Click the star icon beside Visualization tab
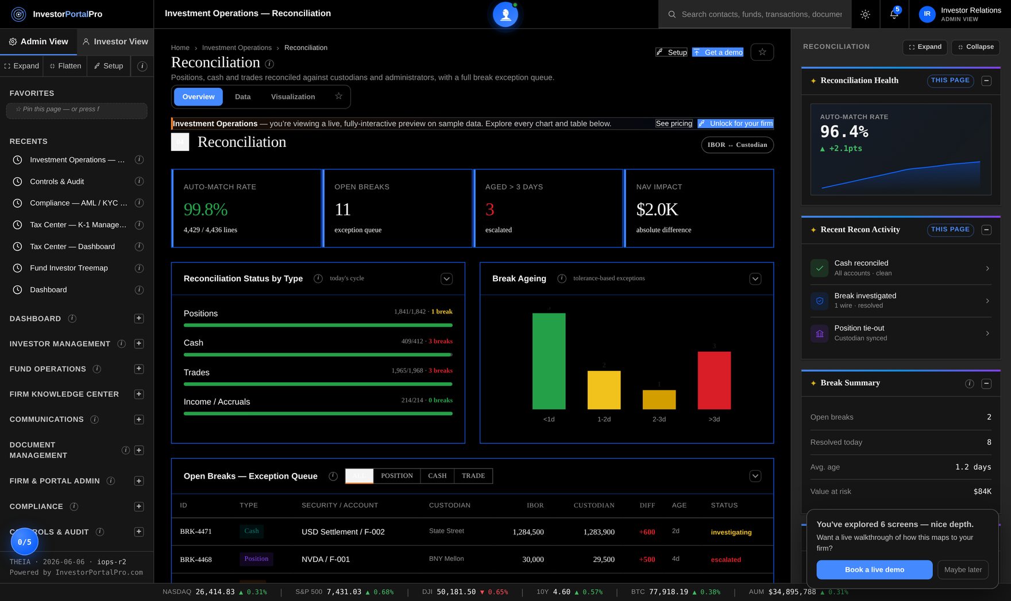The width and height of the screenshot is (1011, 601). pyautogui.click(x=339, y=96)
